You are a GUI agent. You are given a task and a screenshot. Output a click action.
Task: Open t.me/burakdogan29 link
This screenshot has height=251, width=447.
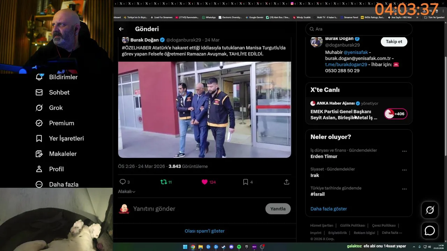(346, 64)
